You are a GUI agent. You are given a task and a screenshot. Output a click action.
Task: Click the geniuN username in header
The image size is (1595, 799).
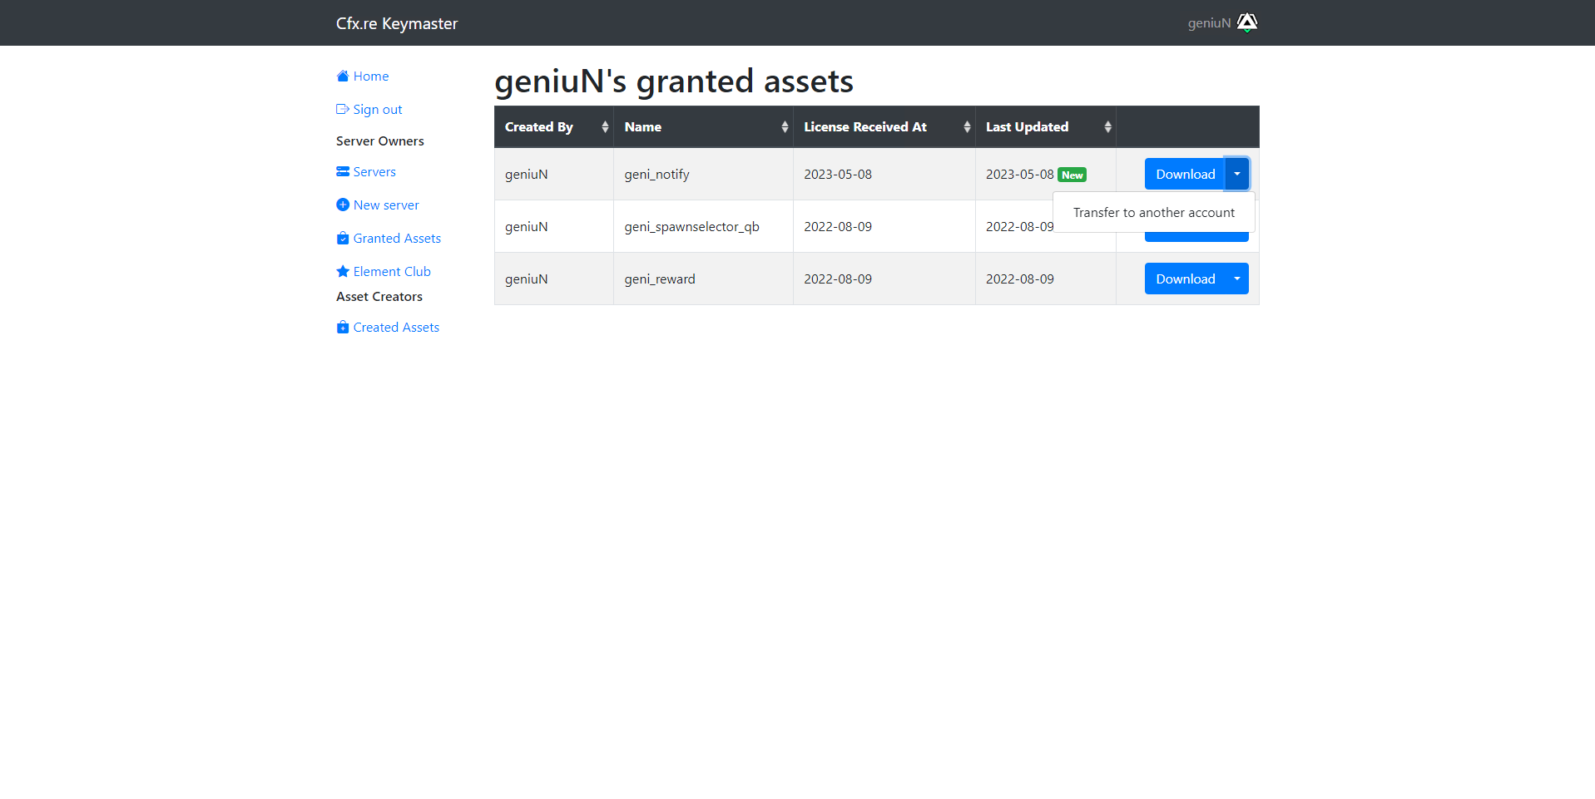(1209, 23)
